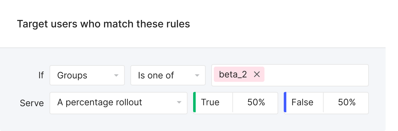The height and width of the screenshot is (131, 398).
Task: Edit the True rollout 50% field
Action: click(255, 103)
